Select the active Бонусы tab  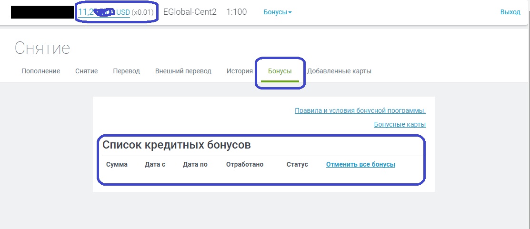[280, 71]
